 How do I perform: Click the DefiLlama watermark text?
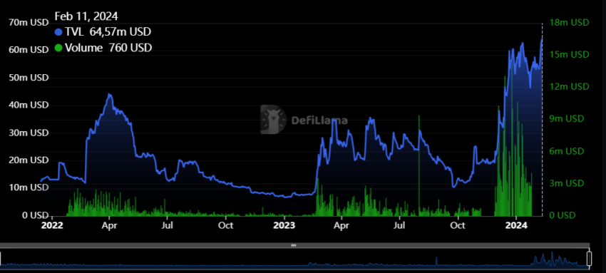click(319, 120)
